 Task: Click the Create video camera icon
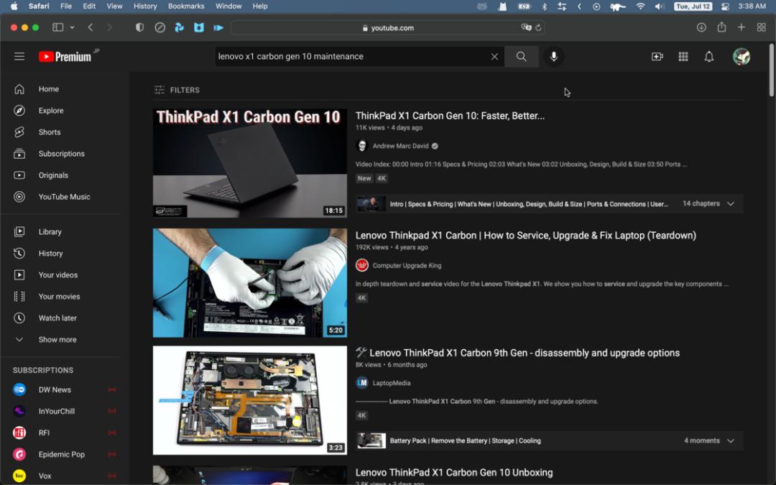coord(657,57)
